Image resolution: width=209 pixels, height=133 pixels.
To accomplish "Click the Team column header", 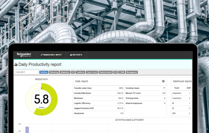I will point(177,88).
